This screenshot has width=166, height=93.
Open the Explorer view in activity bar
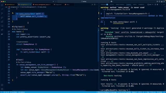click(2, 5)
